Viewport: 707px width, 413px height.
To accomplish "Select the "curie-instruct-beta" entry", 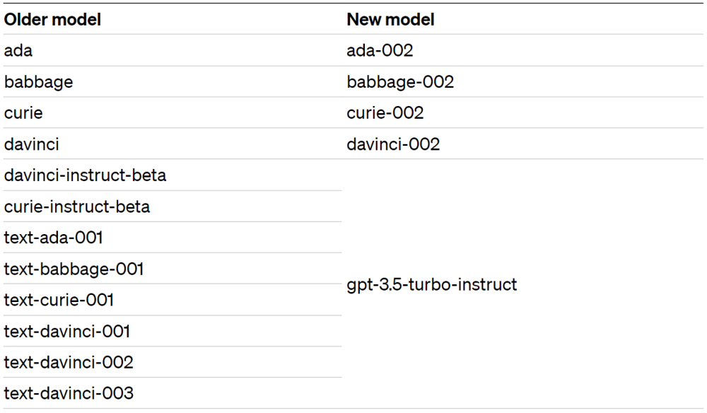I will click(x=77, y=206).
